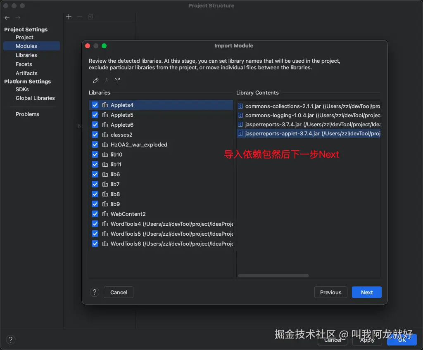The height and width of the screenshot is (350, 423).
Task: Click the library icon beside lib10
Action: (105, 154)
